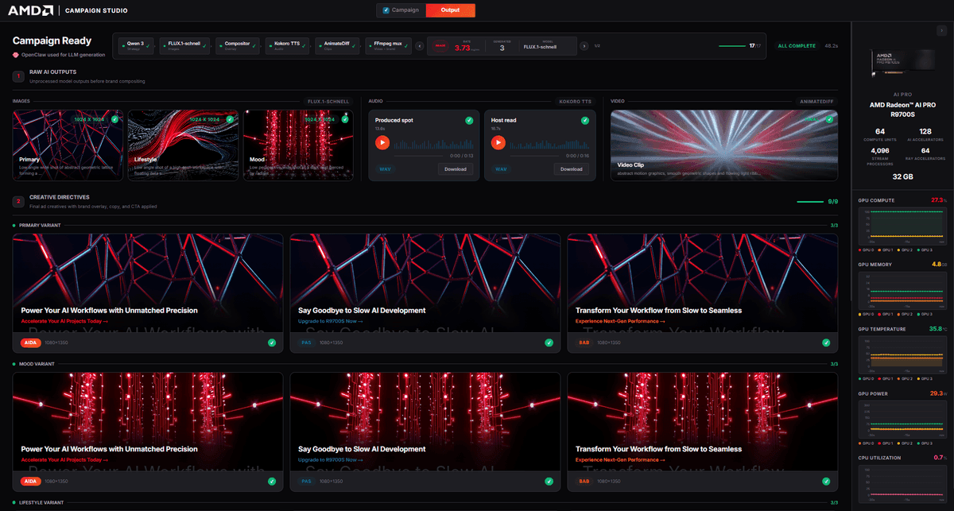Click the BAB badge on Primary creative
Screen dimensions: 954x511
[x=584, y=343]
